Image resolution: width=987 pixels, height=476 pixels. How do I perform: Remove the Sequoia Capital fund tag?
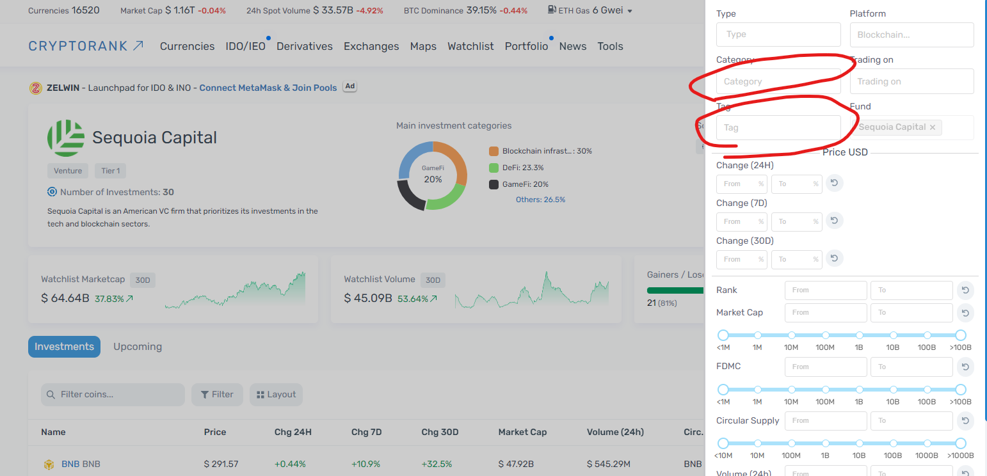[932, 127]
